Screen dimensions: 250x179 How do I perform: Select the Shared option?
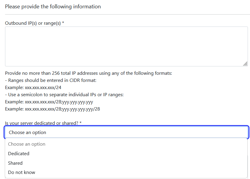tap(15, 163)
